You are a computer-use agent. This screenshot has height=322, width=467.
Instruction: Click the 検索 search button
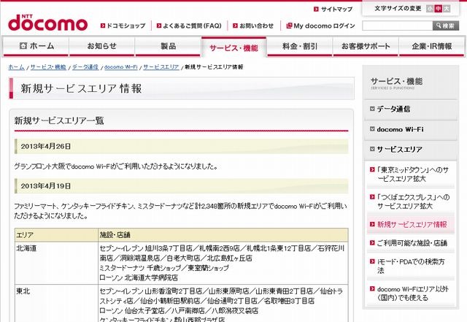tap(446, 26)
